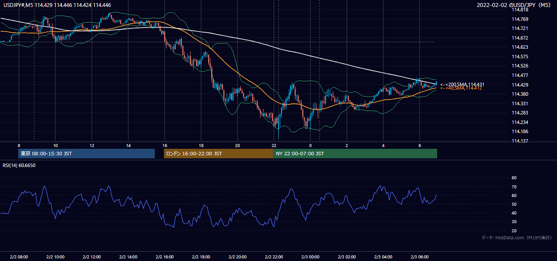Click price axis label 114.526

click(520, 66)
